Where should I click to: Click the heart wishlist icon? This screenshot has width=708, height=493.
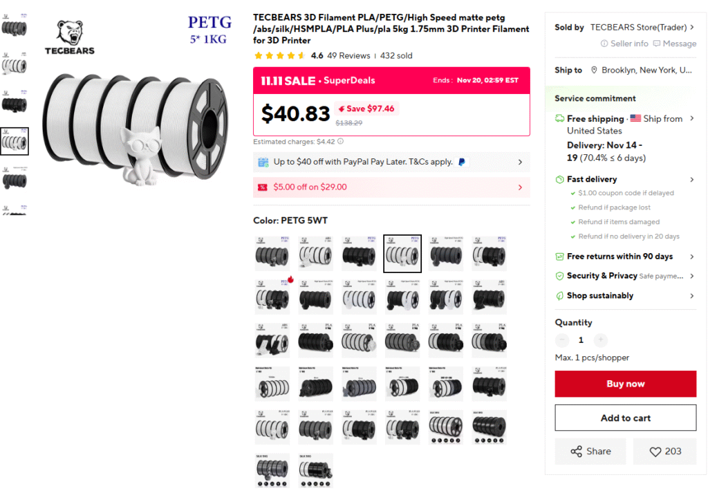pyautogui.click(x=655, y=452)
